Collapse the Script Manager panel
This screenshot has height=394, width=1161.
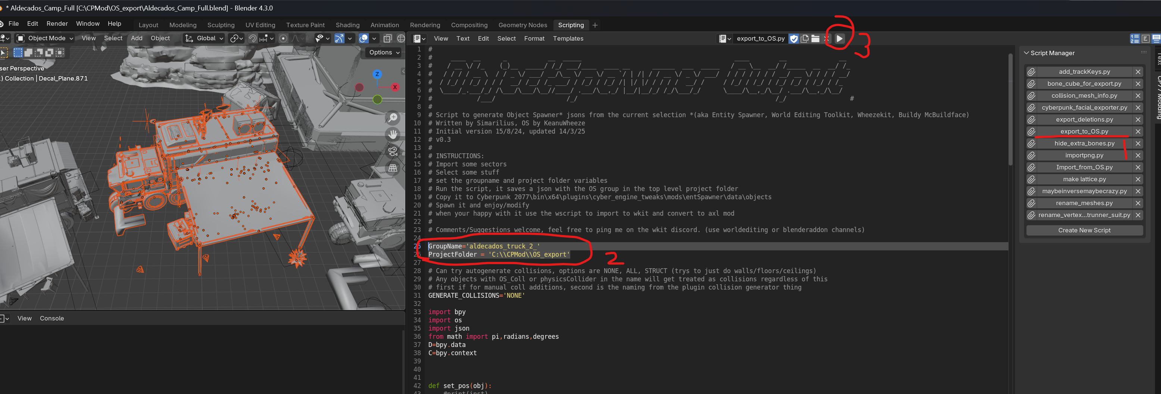[1027, 53]
